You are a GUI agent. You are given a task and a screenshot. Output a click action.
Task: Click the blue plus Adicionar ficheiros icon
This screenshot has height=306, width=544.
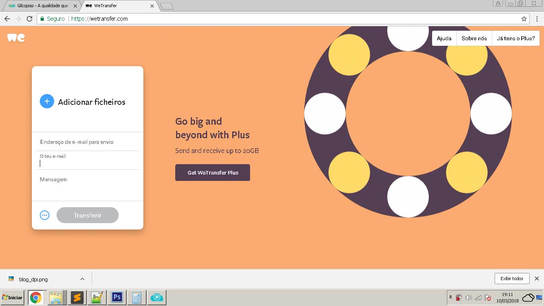pyautogui.click(x=47, y=102)
